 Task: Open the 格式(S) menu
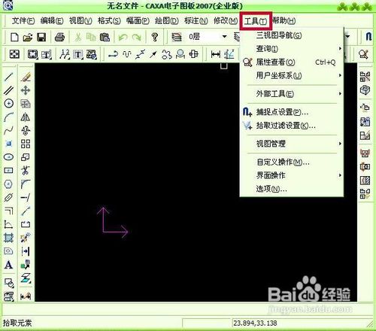tap(109, 20)
